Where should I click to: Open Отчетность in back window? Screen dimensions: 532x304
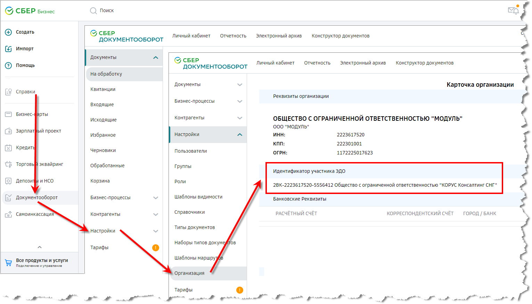click(x=233, y=36)
